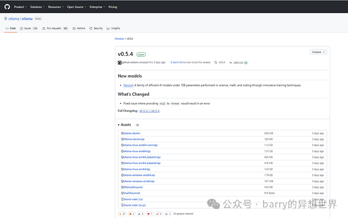The width and height of the screenshot is (348, 218).
Task: Download OllamaSetup.exe
Action: (133, 187)
